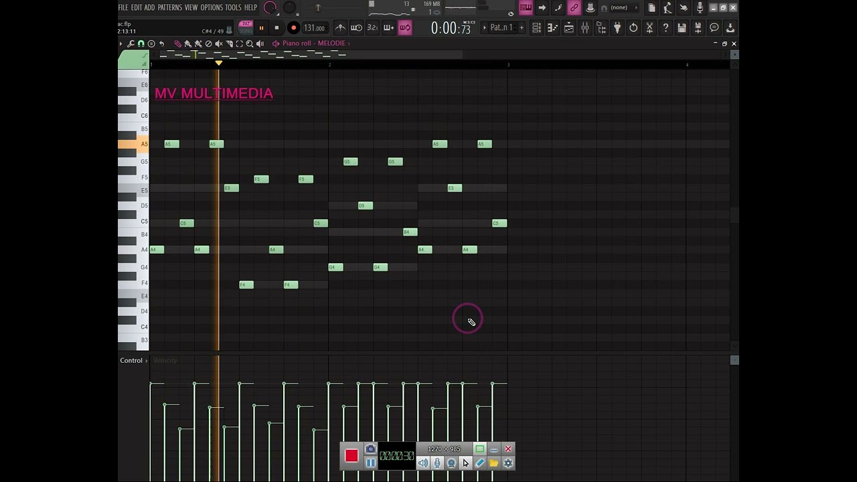Click the playhead marker on the timeline
The height and width of the screenshot is (482, 857).
tap(218, 63)
